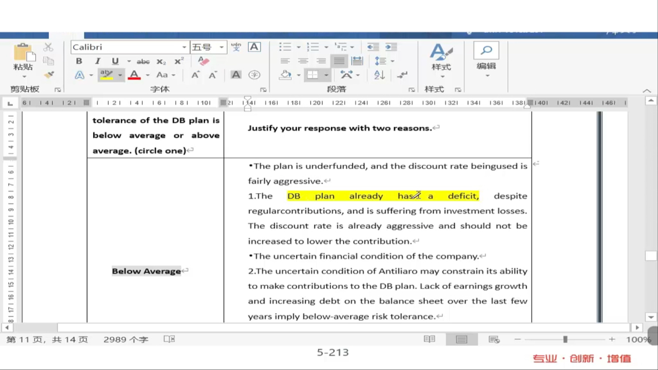Click the Cut scissors icon
The image size is (658, 370).
49,47
